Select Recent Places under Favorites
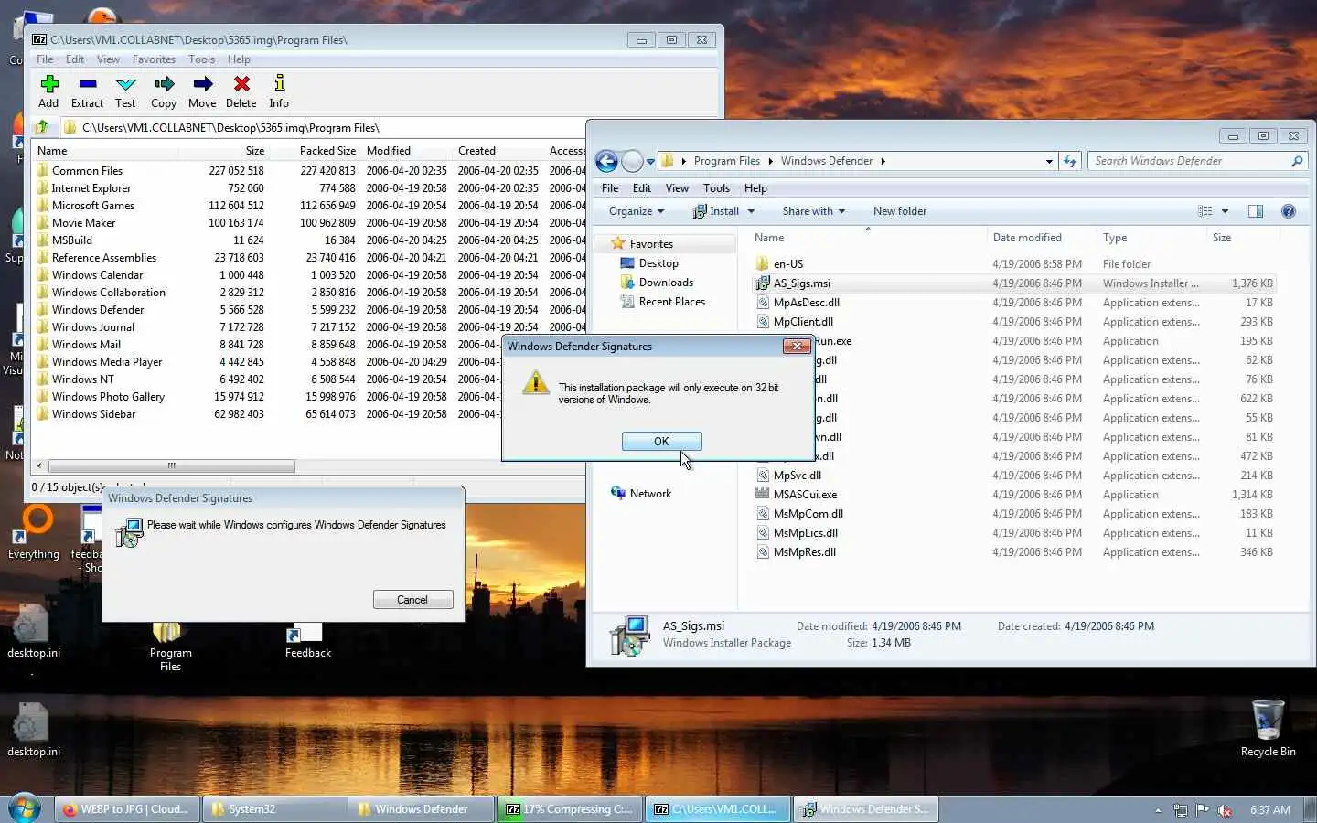This screenshot has height=823, width=1317. (x=671, y=302)
